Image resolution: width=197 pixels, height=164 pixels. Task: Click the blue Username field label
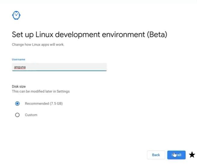tap(18, 59)
